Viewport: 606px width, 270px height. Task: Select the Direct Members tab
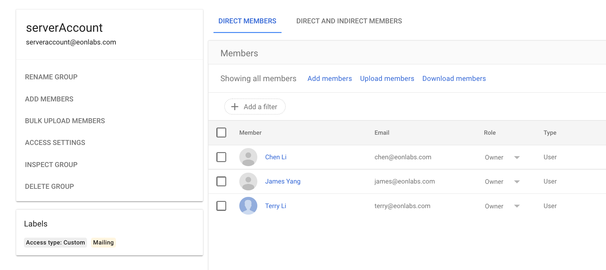pos(247,21)
